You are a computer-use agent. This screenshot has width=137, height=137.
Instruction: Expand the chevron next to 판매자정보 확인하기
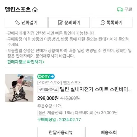43,62
